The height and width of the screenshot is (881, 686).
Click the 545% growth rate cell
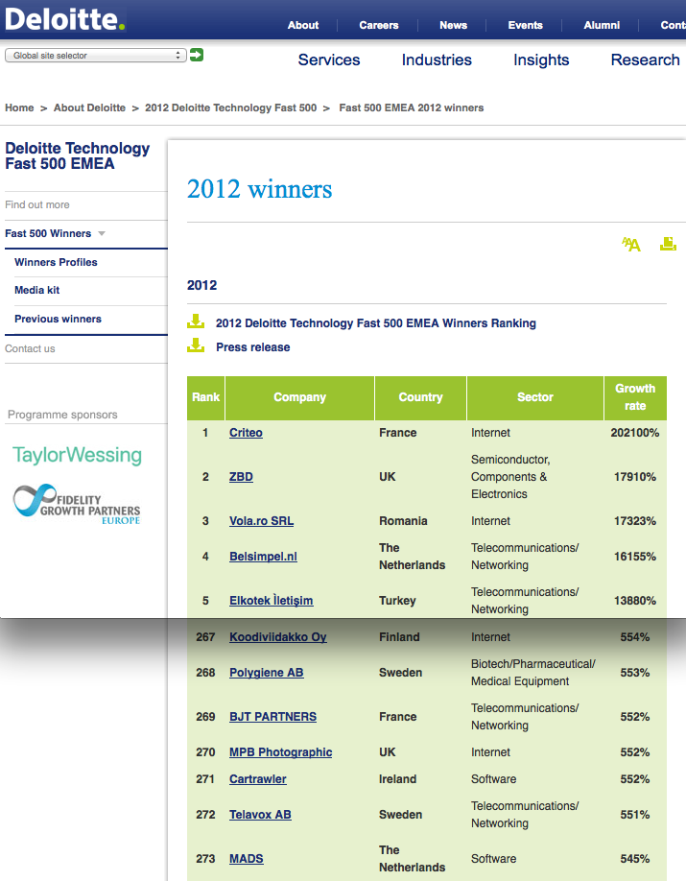[x=635, y=859]
